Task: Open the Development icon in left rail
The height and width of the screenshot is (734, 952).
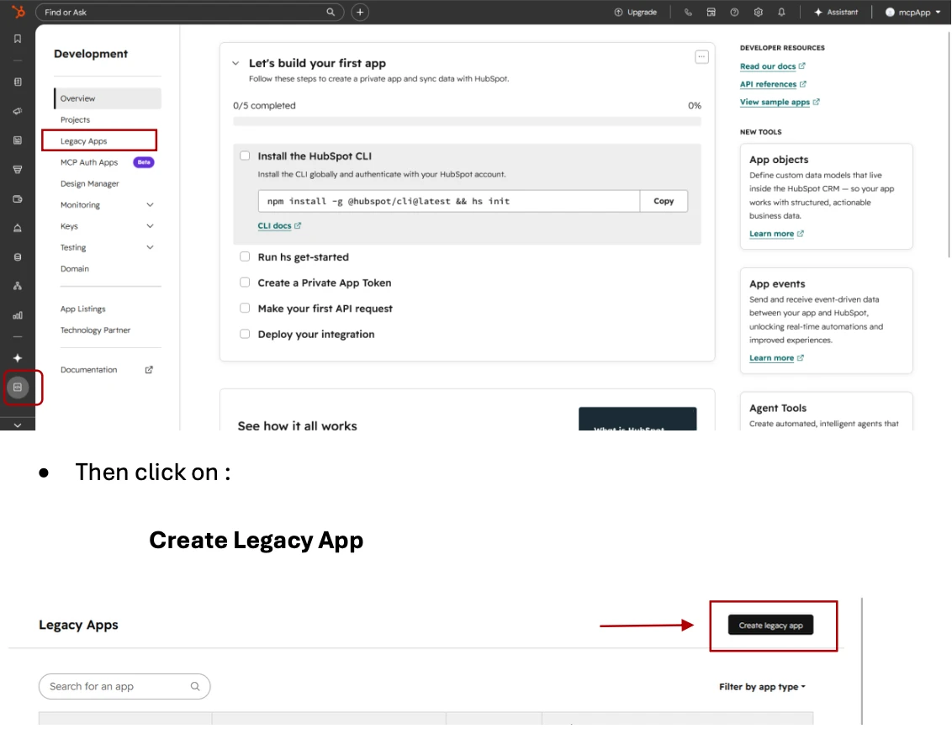Action: pos(18,387)
